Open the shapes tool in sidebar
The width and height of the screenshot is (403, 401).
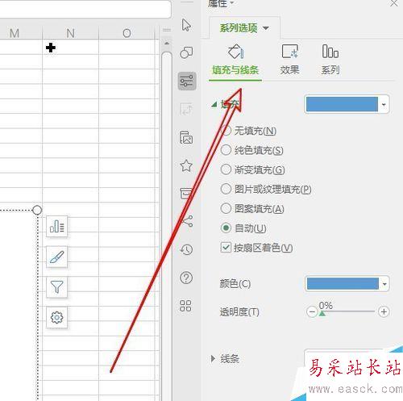[186, 52]
